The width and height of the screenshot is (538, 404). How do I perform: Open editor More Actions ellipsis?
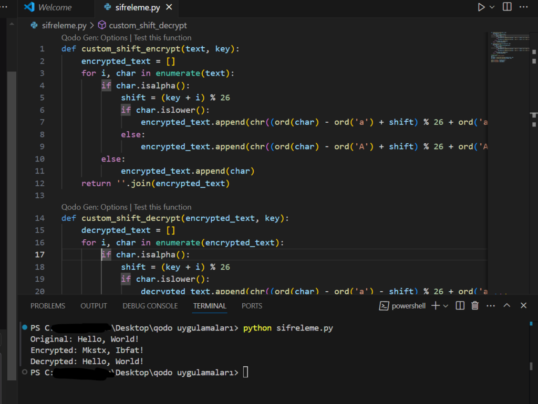click(x=524, y=7)
